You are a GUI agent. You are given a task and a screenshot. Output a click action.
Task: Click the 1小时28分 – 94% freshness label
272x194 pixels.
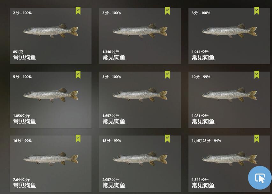click(x=206, y=141)
